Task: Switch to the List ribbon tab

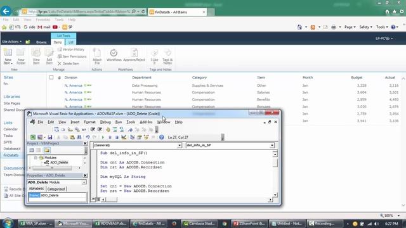Action: [x=71, y=42]
